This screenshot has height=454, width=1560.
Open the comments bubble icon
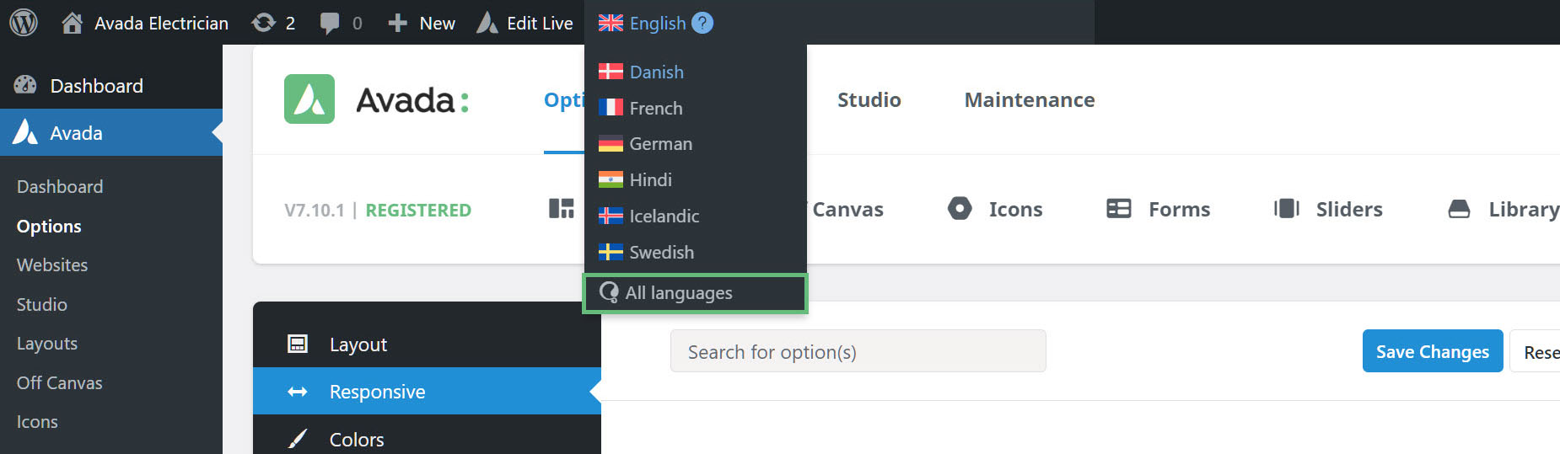330,24
